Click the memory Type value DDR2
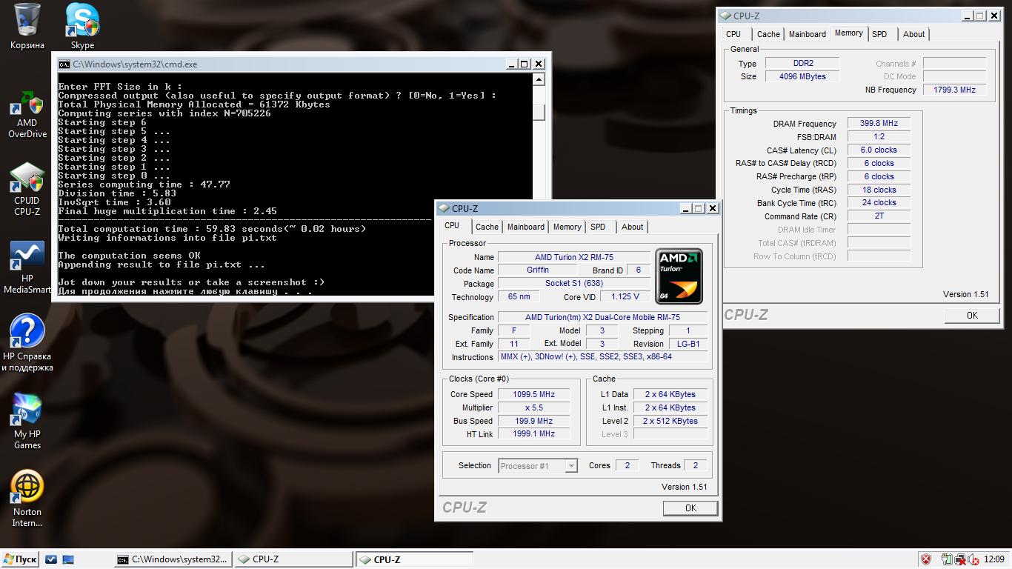 point(802,63)
